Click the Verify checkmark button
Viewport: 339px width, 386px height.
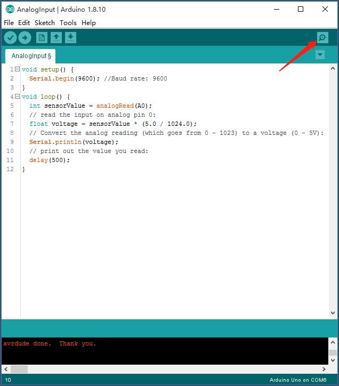tap(10, 38)
